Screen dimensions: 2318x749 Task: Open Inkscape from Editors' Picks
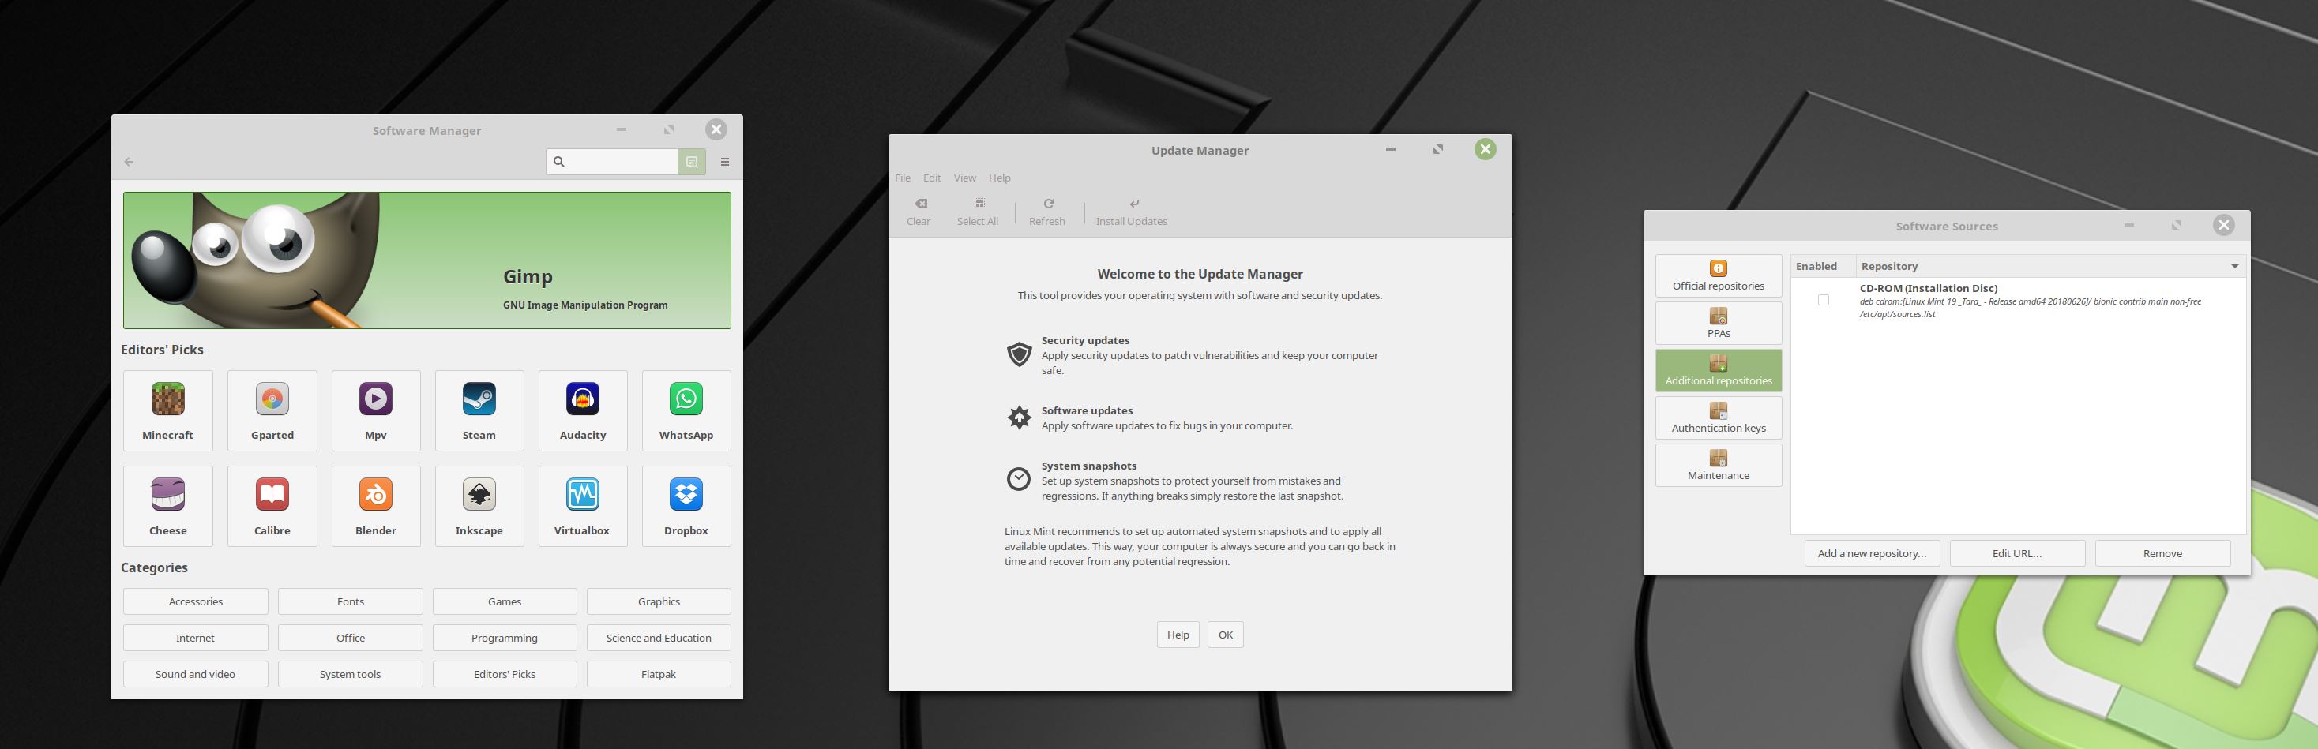tap(479, 505)
